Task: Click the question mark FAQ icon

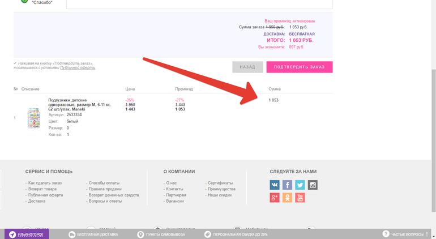Action: click(x=386, y=234)
